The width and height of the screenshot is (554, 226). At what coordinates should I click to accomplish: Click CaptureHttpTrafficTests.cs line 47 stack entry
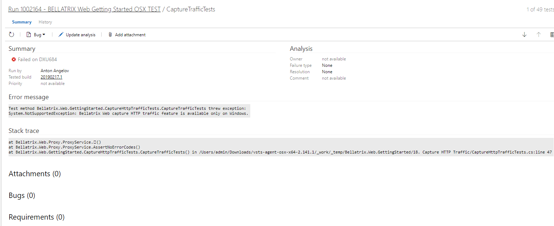(x=280, y=152)
